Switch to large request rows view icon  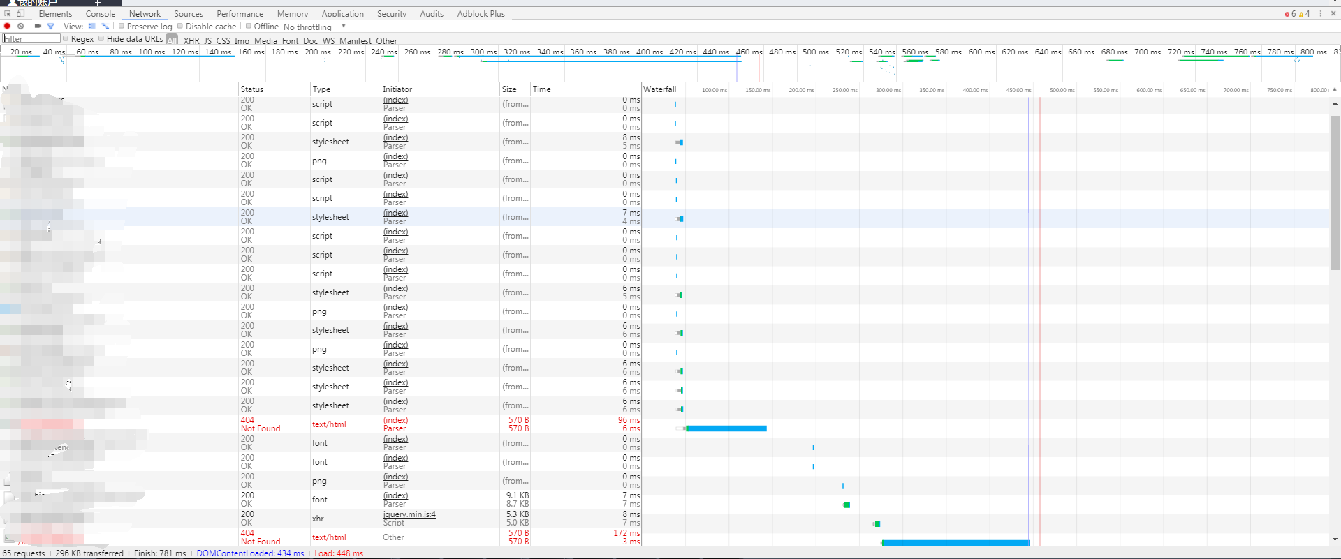pos(91,26)
